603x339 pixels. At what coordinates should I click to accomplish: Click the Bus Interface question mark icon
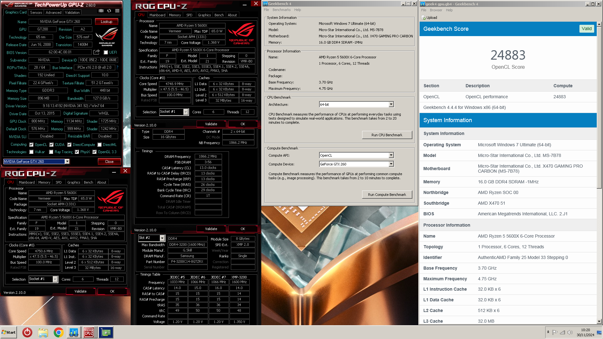117,67
